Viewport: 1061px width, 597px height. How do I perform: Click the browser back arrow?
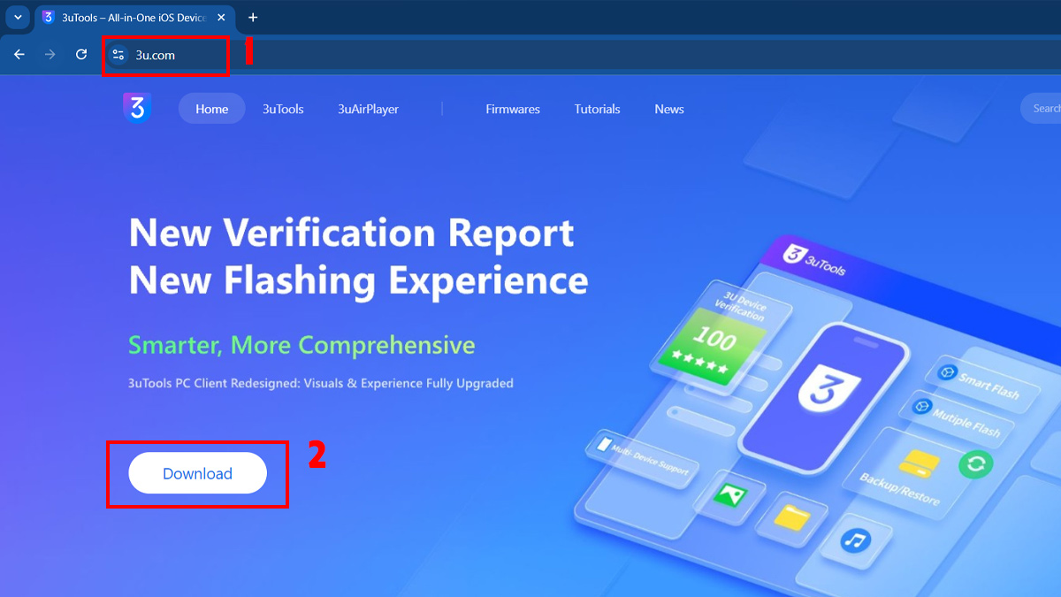(x=19, y=55)
